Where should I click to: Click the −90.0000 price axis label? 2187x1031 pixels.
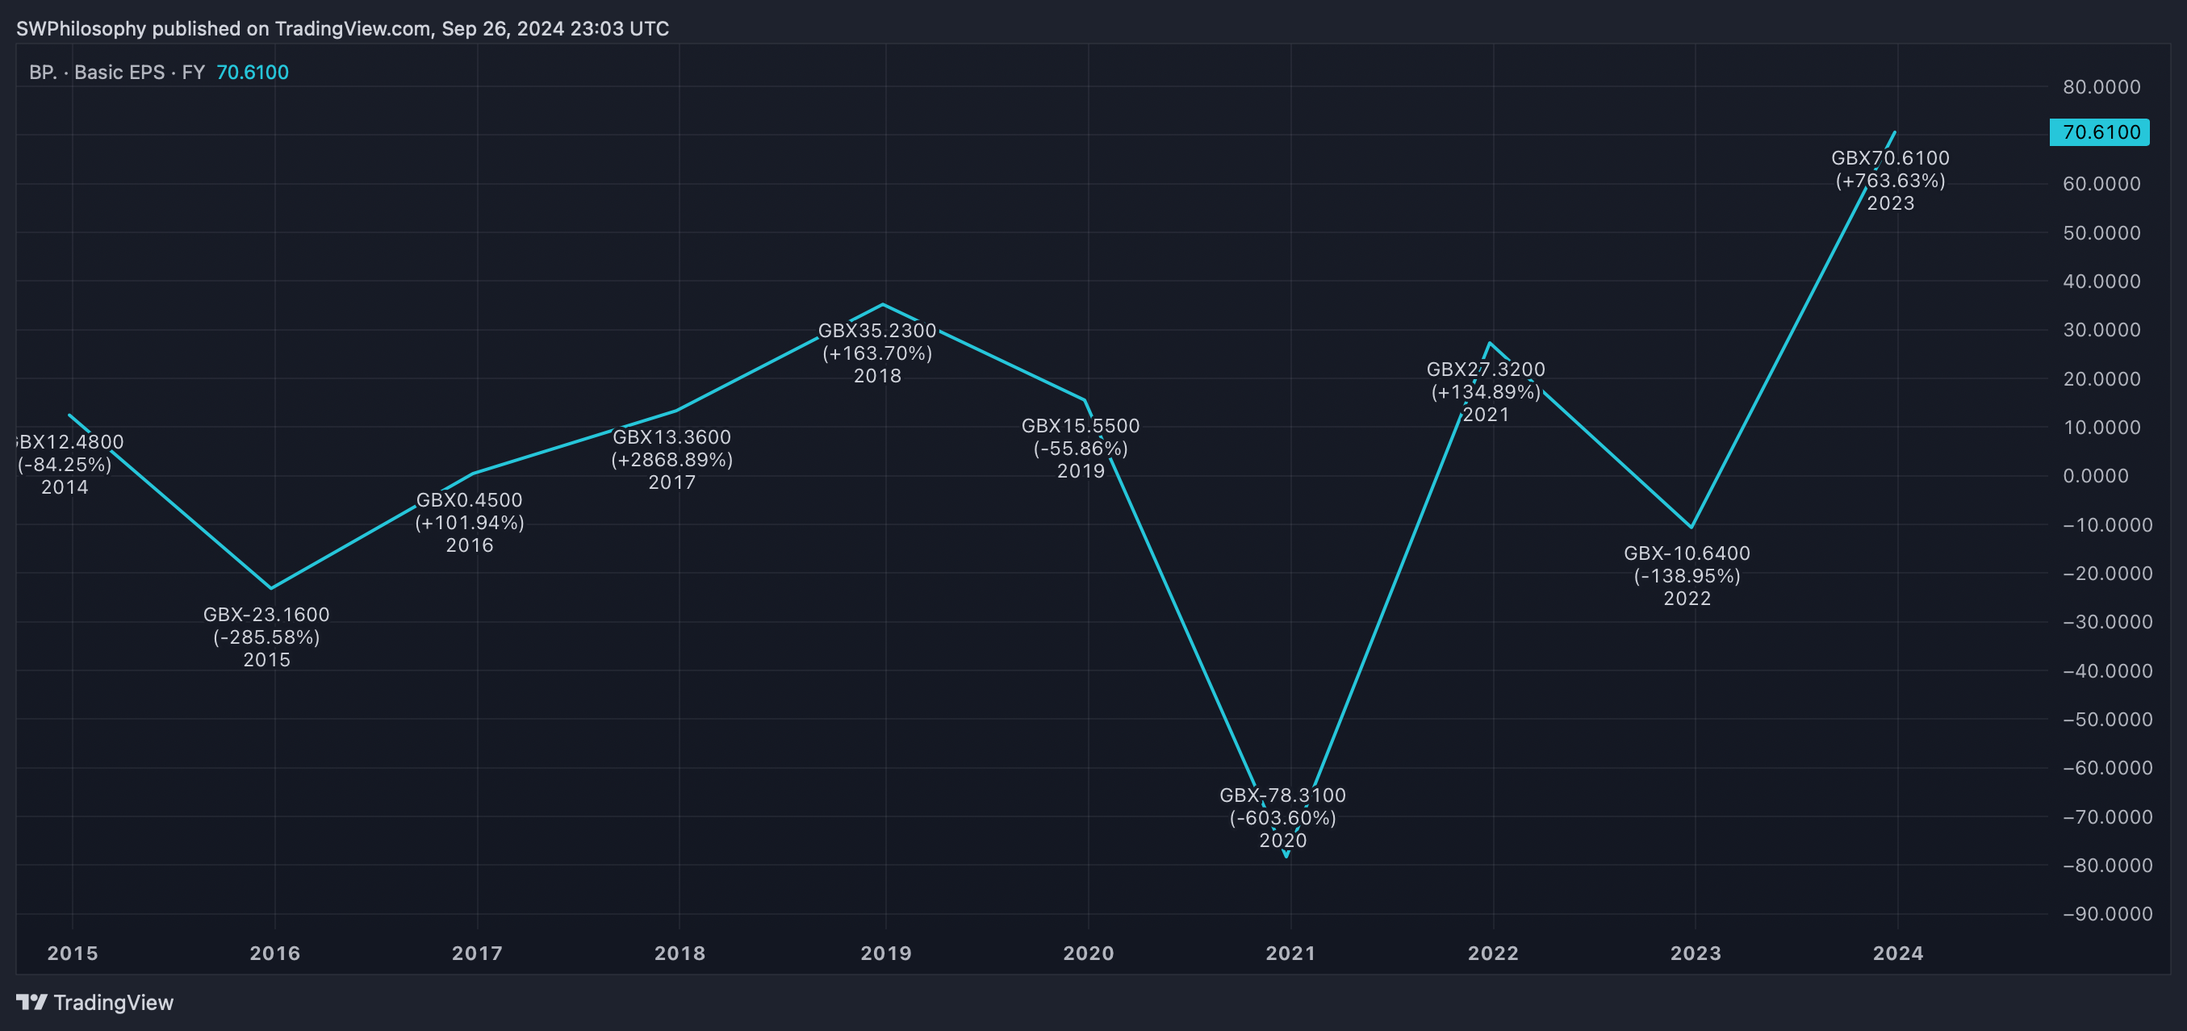(2101, 914)
